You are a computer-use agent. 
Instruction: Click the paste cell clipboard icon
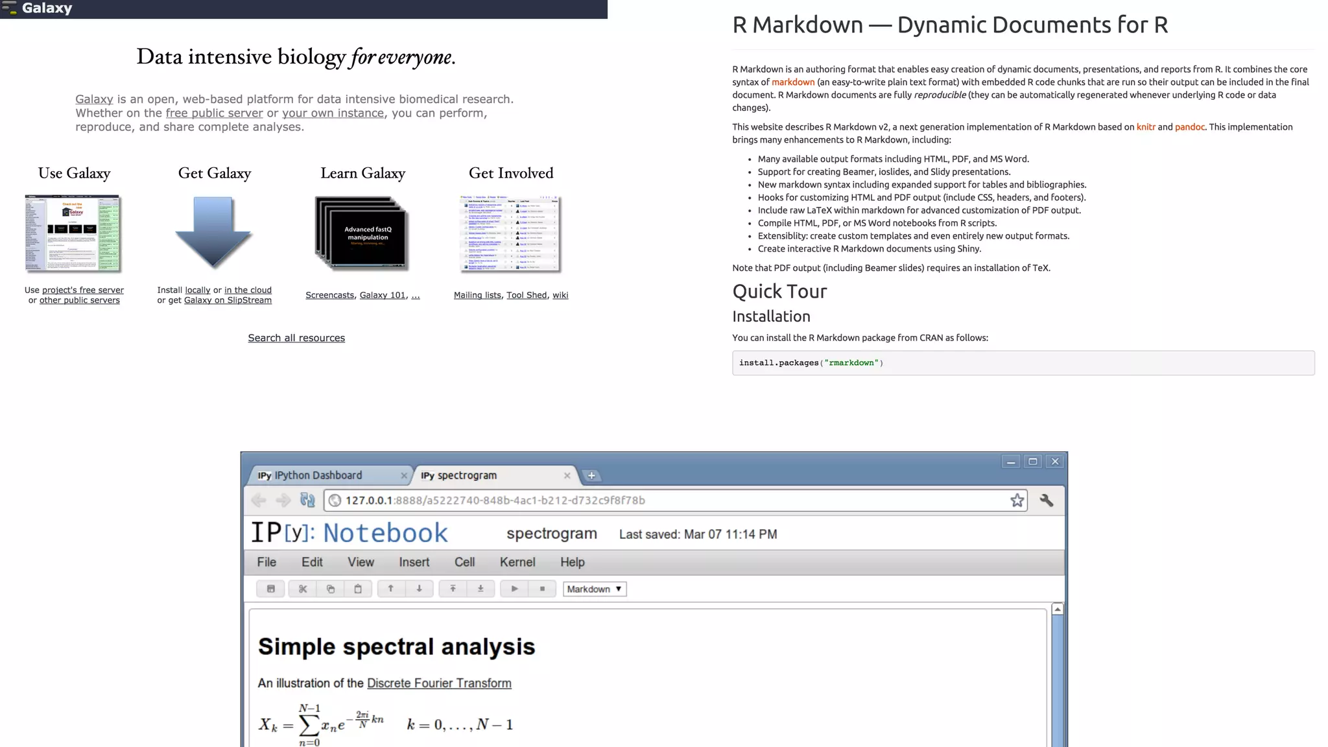click(358, 589)
